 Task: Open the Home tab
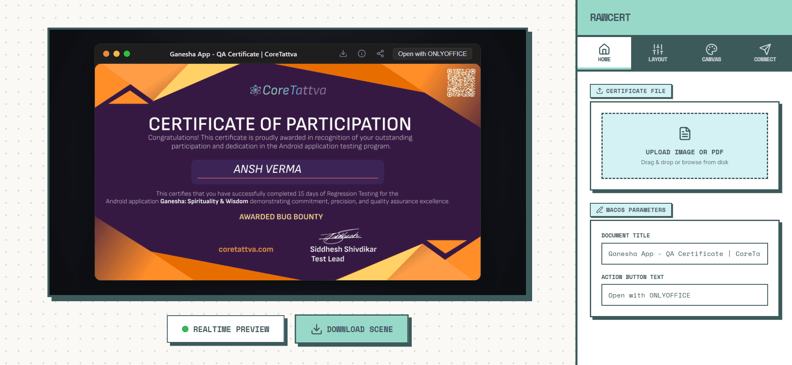(x=604, y=53)
